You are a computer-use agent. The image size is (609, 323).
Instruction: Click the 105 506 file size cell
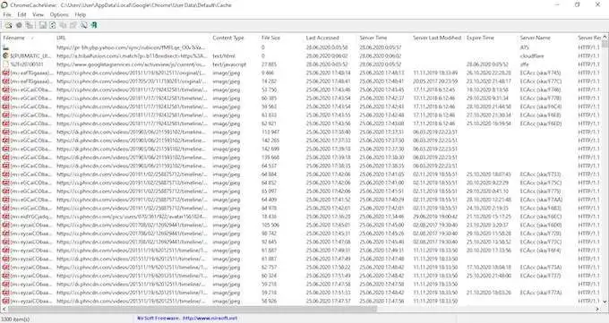pos(270,225)
